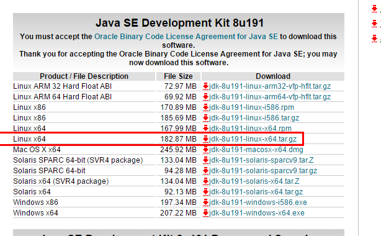Select the 'File Size' column header
This screenshot has width=381, height=236.
coord(178,76)
